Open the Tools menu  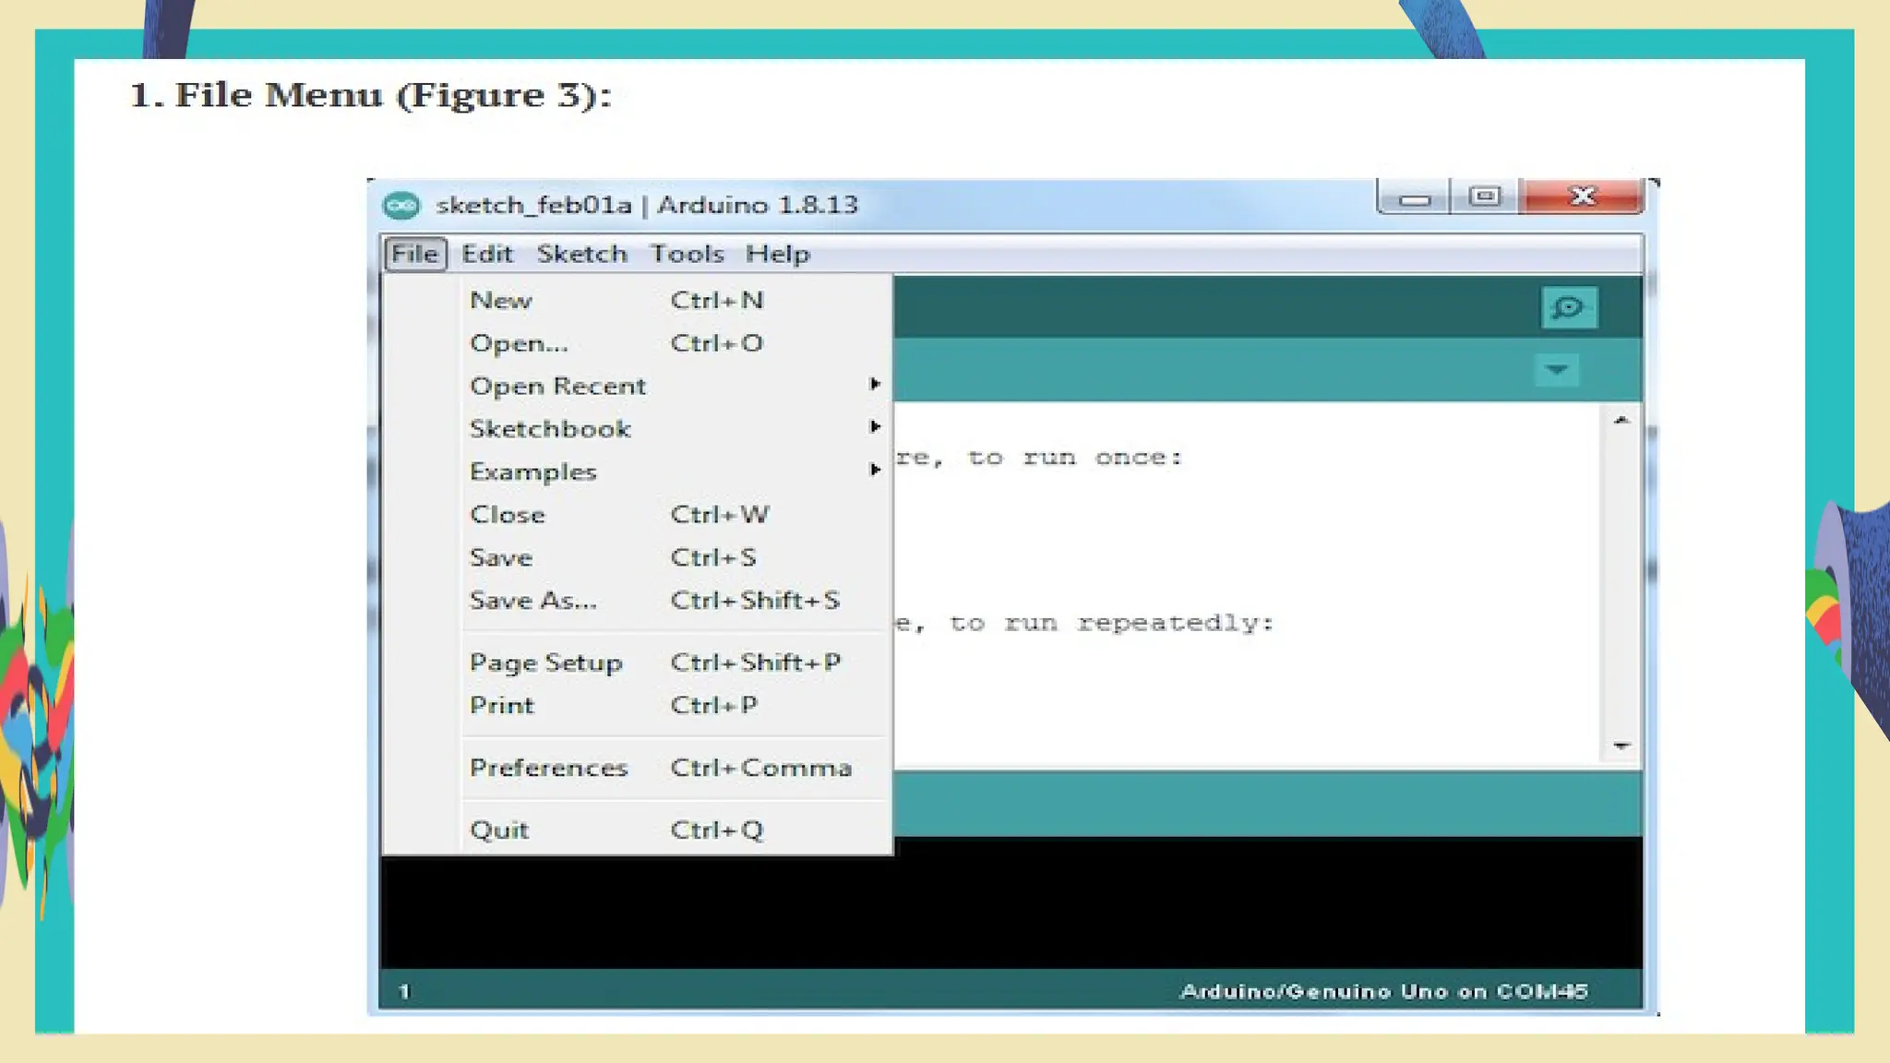(687, 254)
